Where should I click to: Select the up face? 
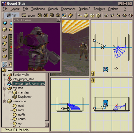20,123
